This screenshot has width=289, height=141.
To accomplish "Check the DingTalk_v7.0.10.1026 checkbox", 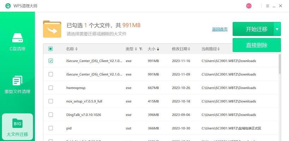I will coord(50,115).
